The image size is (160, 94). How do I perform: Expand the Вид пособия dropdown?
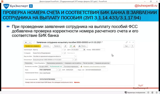pyautogui.click(x=76, y=56)
